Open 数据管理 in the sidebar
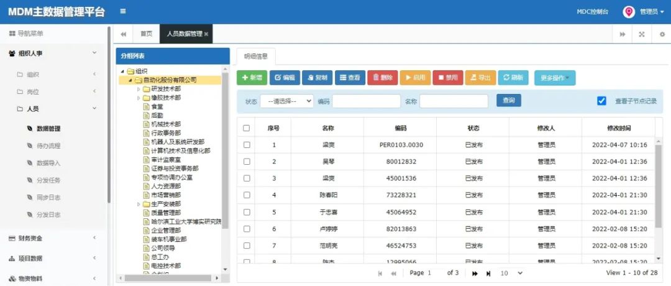Image resolution: width=671 pixels, height=286 pixels. pos(48,129)
